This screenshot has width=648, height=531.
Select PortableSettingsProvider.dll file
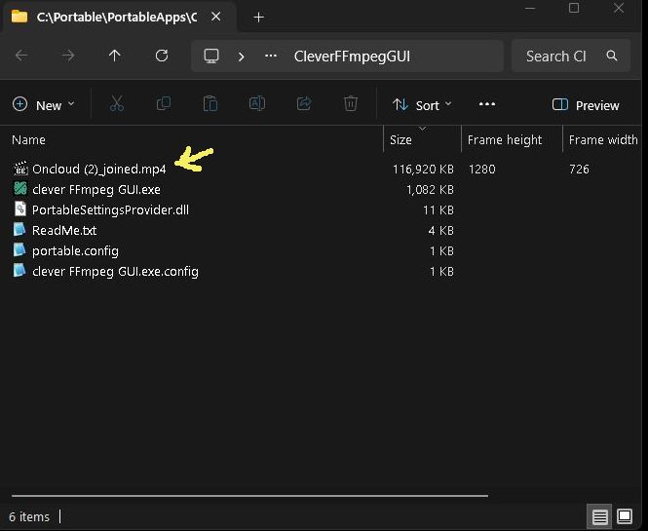click(x=110, y=209)
